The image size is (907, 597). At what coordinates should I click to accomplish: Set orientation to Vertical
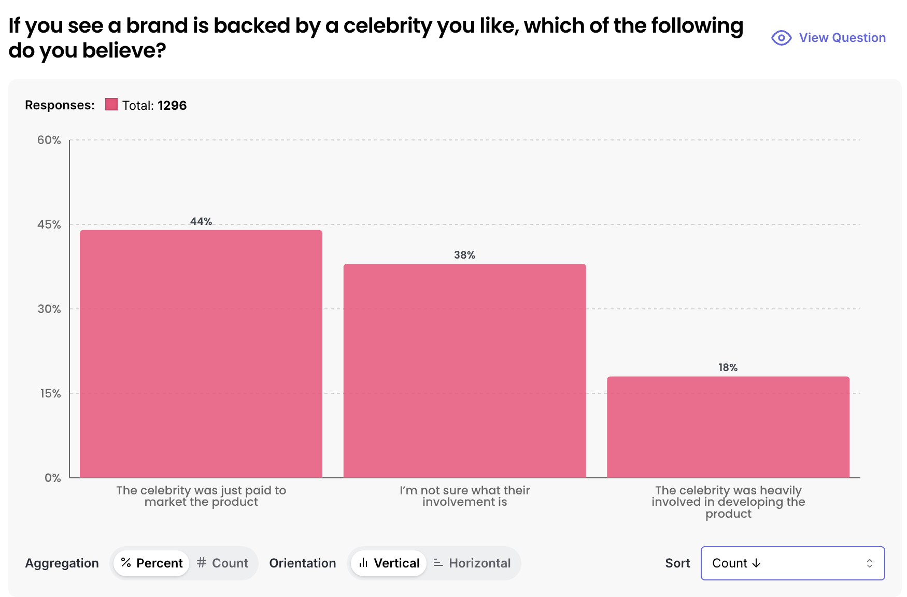389,563
